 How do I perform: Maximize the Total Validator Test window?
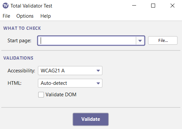coord(153,6)
